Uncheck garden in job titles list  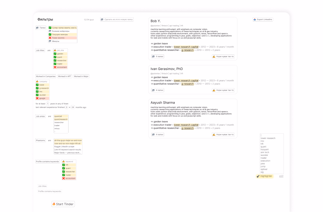click(55, 54)
